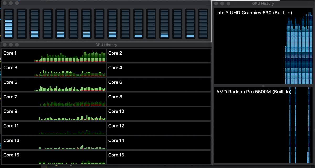Image resolution: width=315 pixels, height=168 pixels.
Task: Click the first CPU load meter column
Action: [9, 24]
